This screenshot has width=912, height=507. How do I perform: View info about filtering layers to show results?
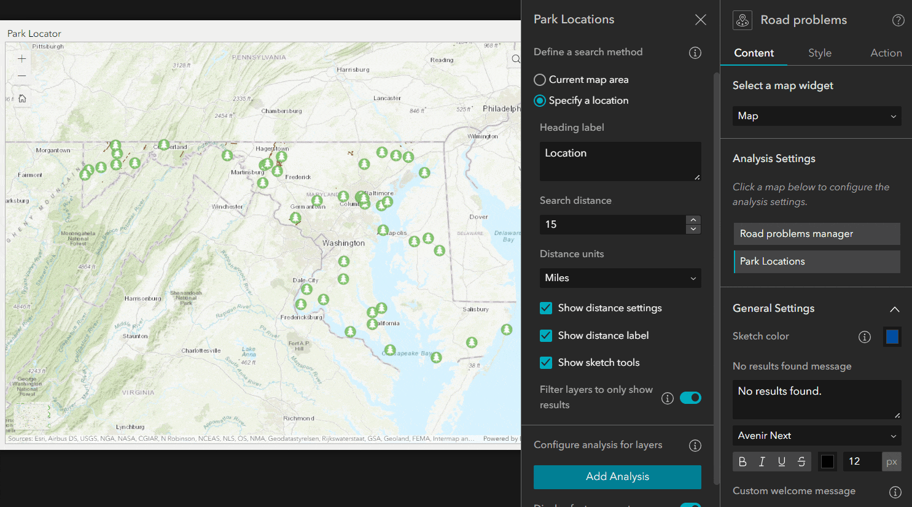tap(667, 398)
